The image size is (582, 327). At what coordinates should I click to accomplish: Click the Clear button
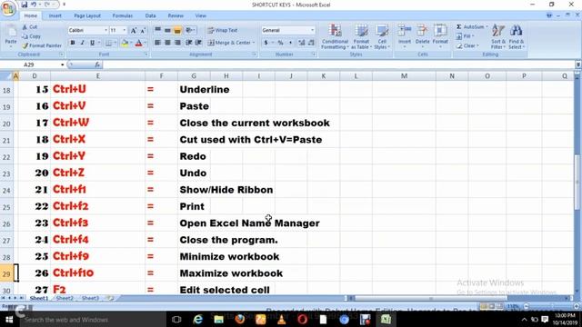(467, 45)
